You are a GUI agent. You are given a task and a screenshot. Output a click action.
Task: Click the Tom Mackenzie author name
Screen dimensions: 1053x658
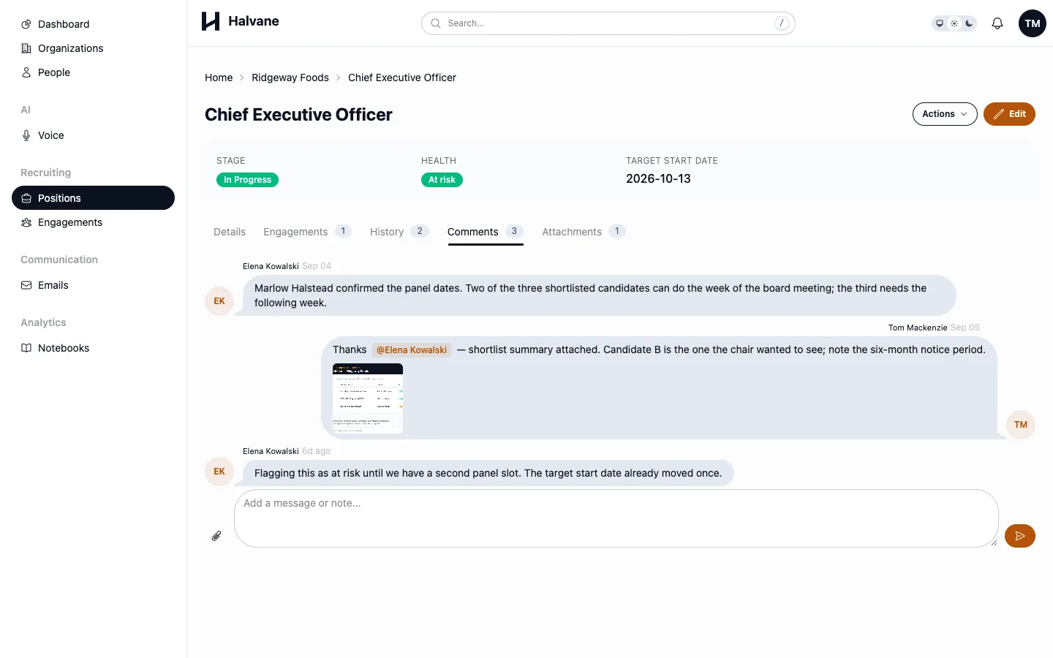918,328
